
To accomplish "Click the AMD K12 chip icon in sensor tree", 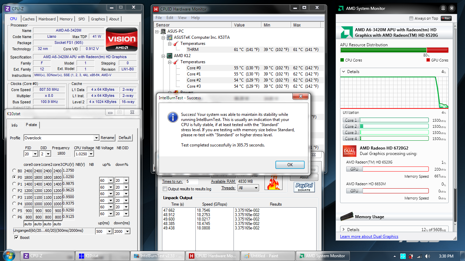I will coord(170,56).
